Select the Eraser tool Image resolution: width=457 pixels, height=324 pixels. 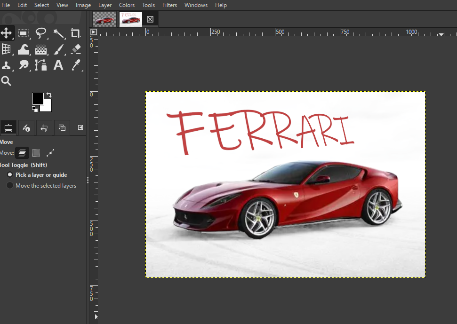[x=75, y=49]
